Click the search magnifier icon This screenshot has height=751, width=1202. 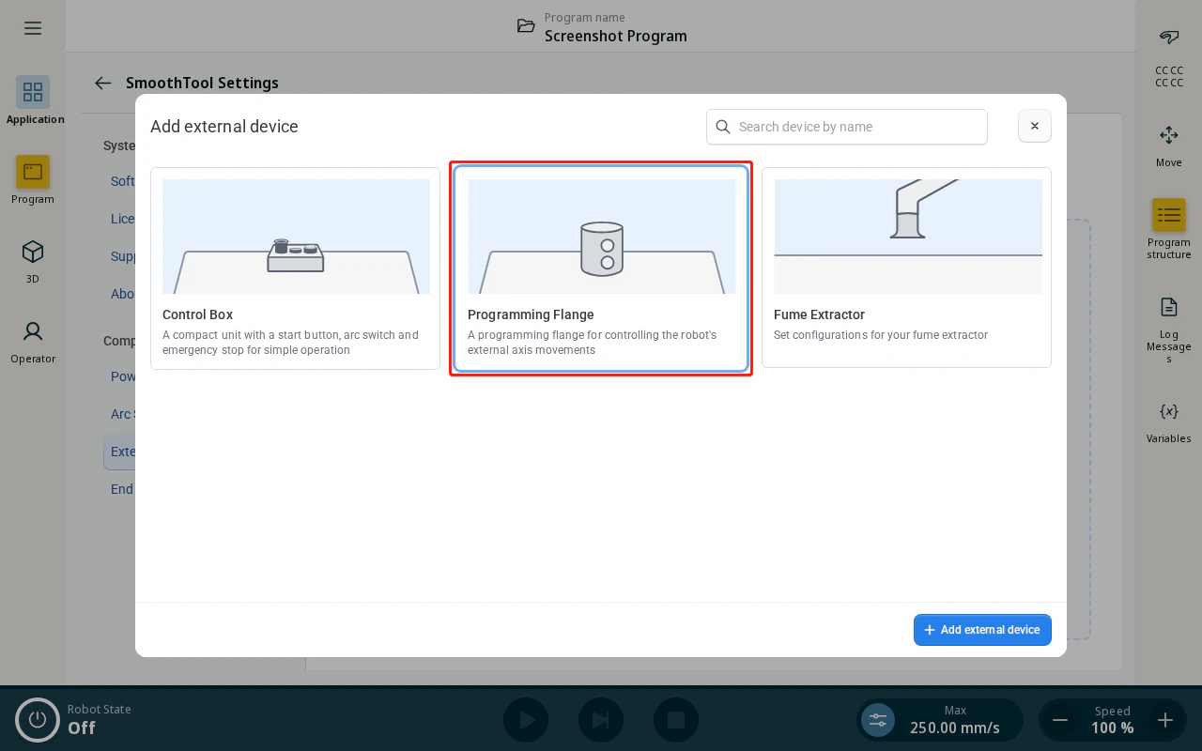[723, 127]
